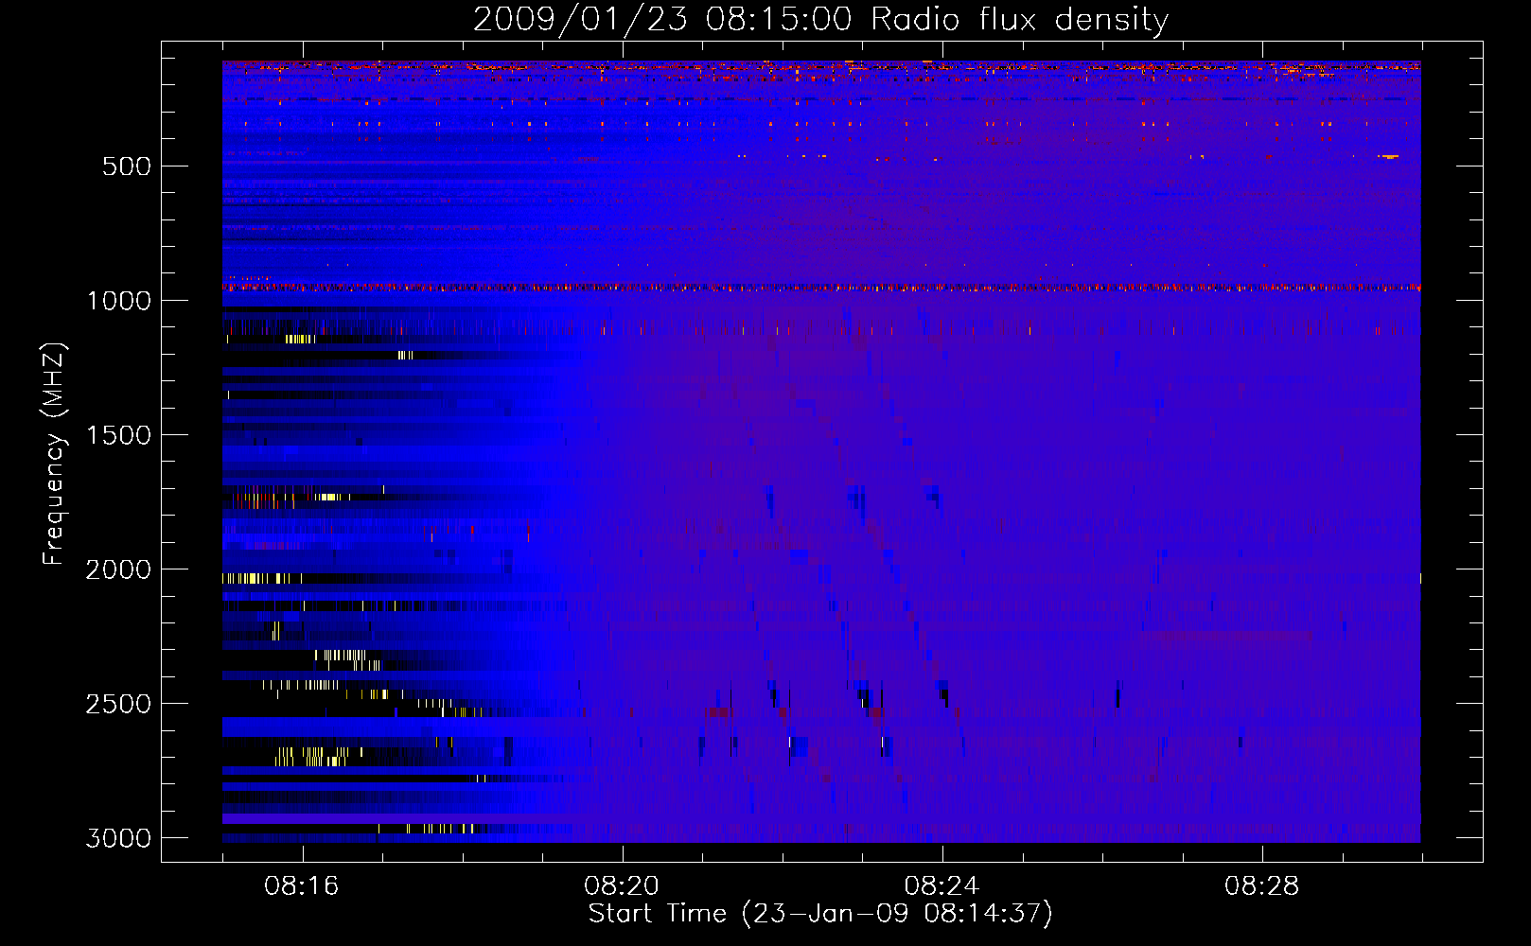Image resolution: width=1531 pixels, height=946 pixels.
Task: Click the 3000 frequency tick label
Action: tap(118, 838)
